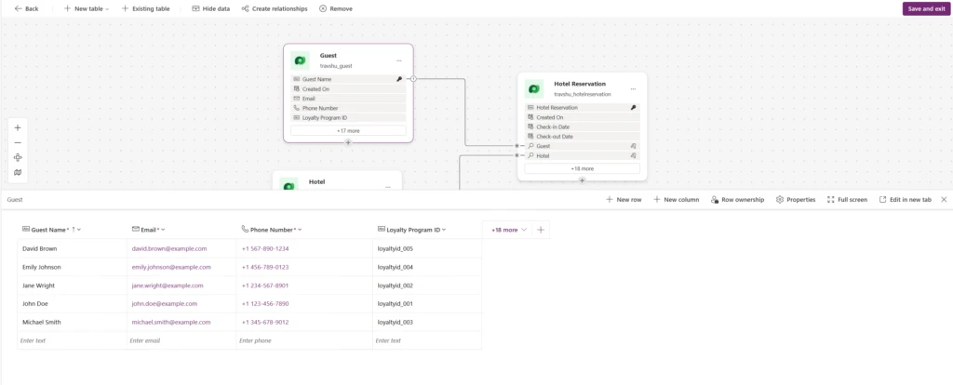Viewport: 953px width, 385px height.
Task: Close the Guest data panel
Action: 944,199
